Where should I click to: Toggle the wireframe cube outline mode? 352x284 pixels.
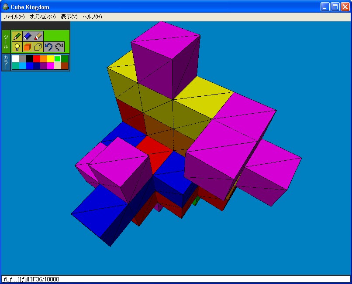[38, 47]
